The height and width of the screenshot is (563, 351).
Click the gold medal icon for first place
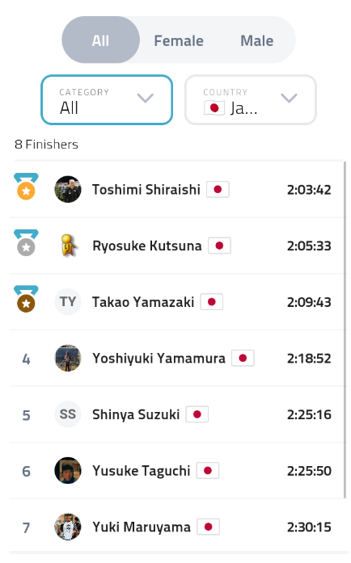26,187
